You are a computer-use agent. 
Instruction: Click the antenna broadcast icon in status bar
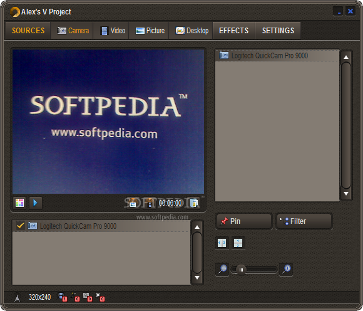point(17,298)
